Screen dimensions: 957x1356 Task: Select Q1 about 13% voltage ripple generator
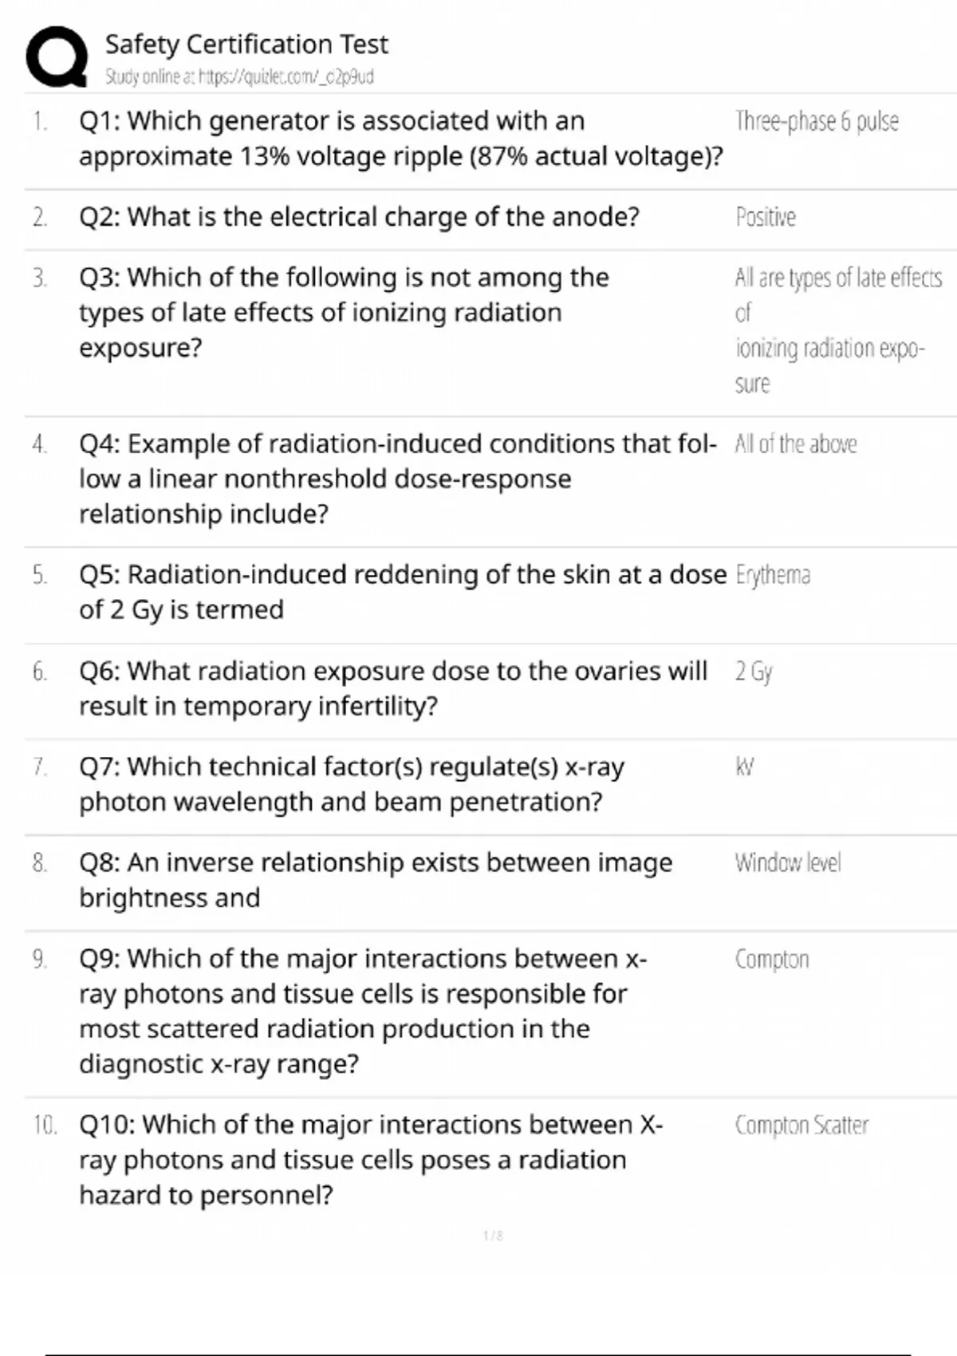click(x=400, y=138)
